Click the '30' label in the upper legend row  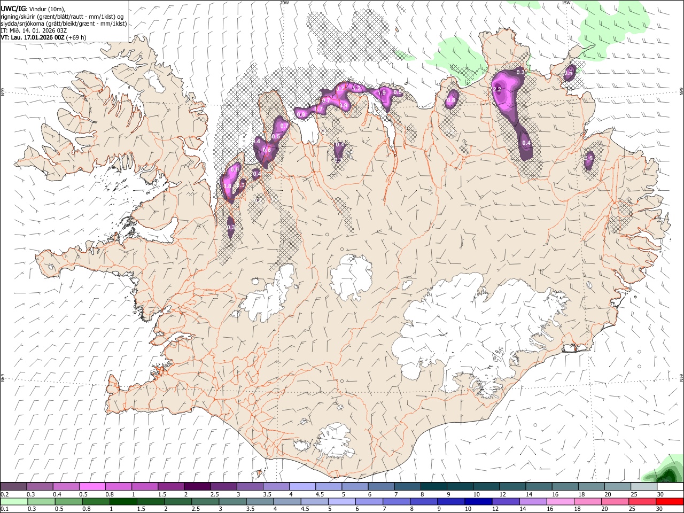(660, 494)
